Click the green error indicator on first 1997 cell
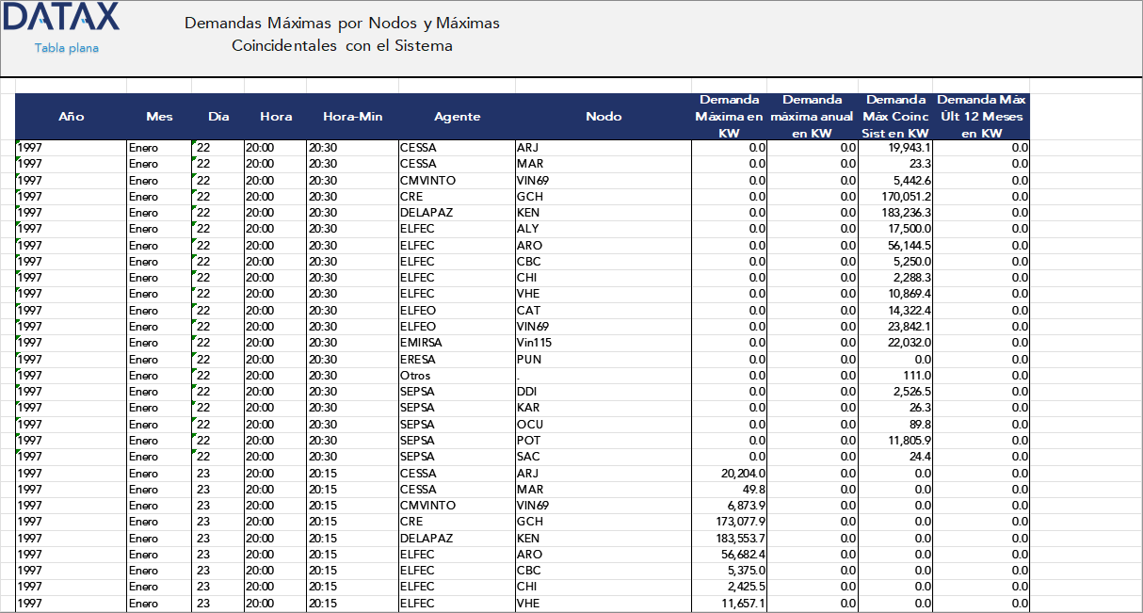1143x613 pixels. pos(16,143)
